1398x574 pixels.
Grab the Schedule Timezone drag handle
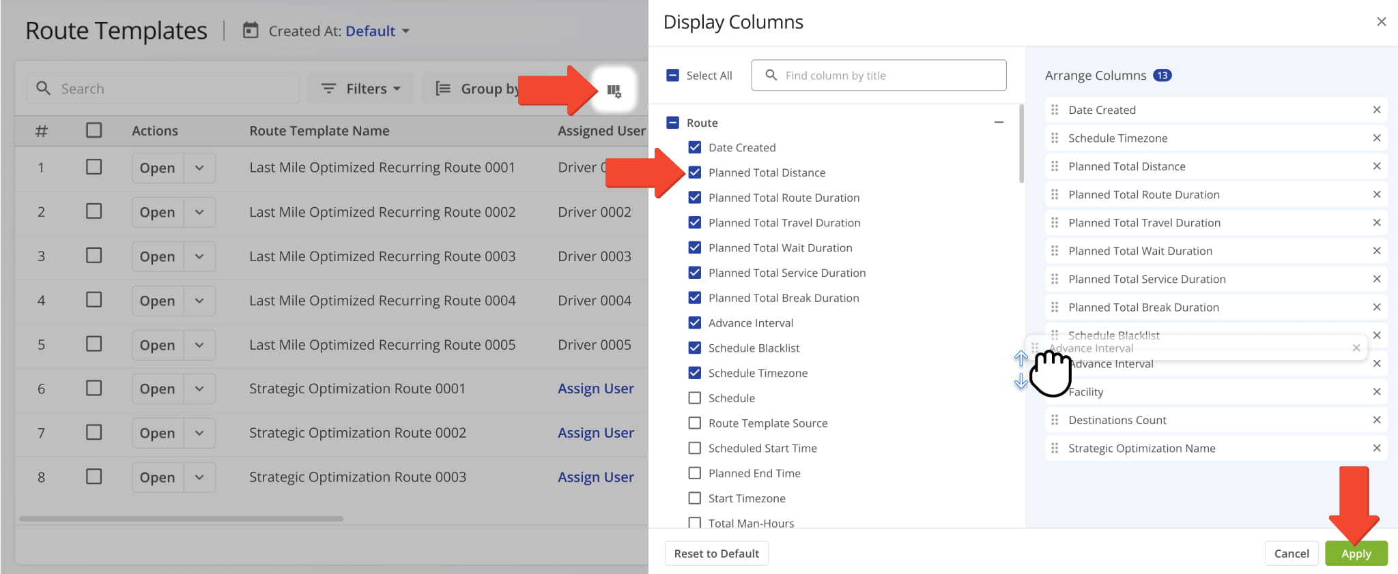[x=1055, y=138]
